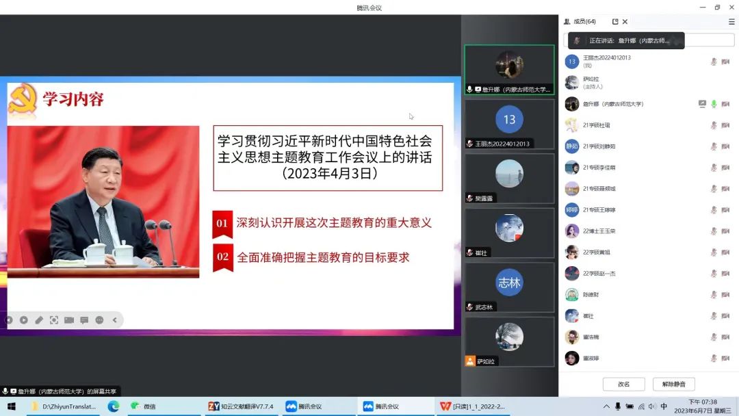This screenshot has height=416, width=739.
Task: Switch to WPS read-only document in taskbar
Action: pyautogui.click(x=473, y=406)
